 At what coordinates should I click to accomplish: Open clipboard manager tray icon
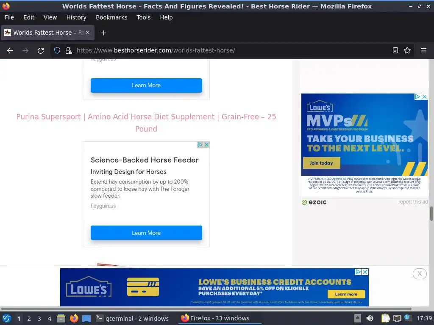pos(385,319)
